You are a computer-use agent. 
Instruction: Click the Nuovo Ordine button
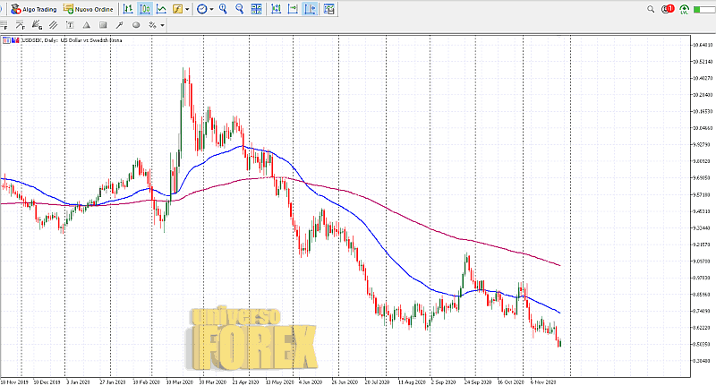89,9
